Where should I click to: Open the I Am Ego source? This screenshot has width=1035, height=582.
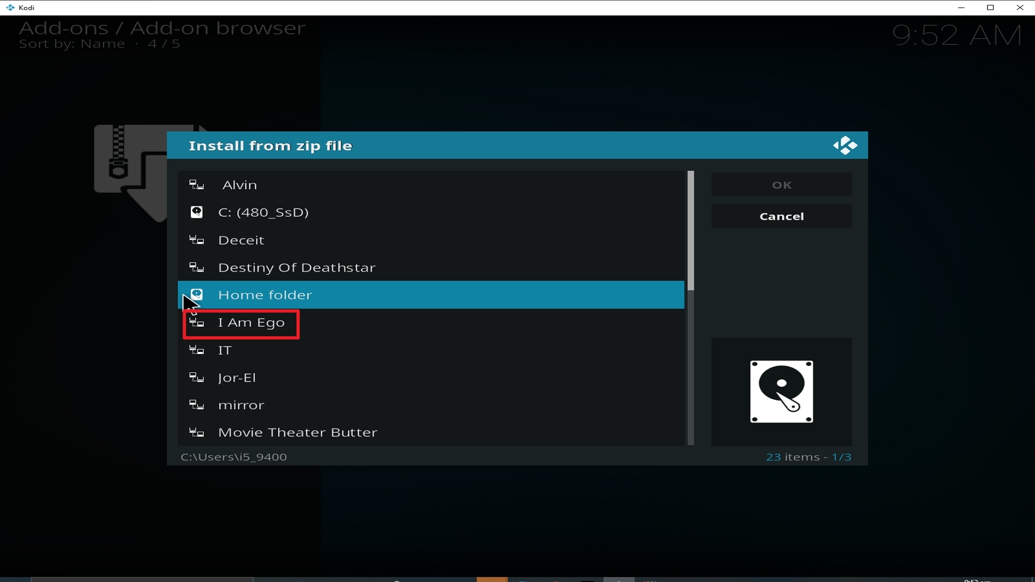tap(431, 322)
